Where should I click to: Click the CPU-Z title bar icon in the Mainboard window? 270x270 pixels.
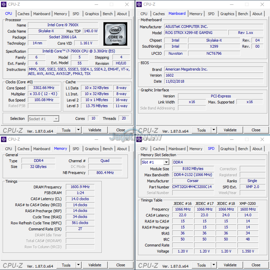pos(139,4)
